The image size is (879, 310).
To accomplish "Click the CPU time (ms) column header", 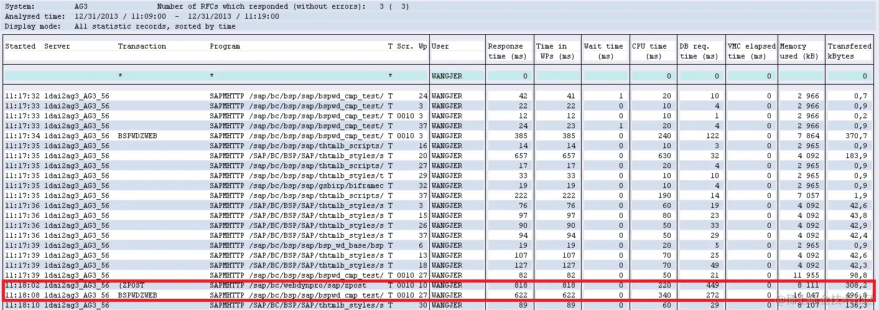I will [x=650, y=51].
